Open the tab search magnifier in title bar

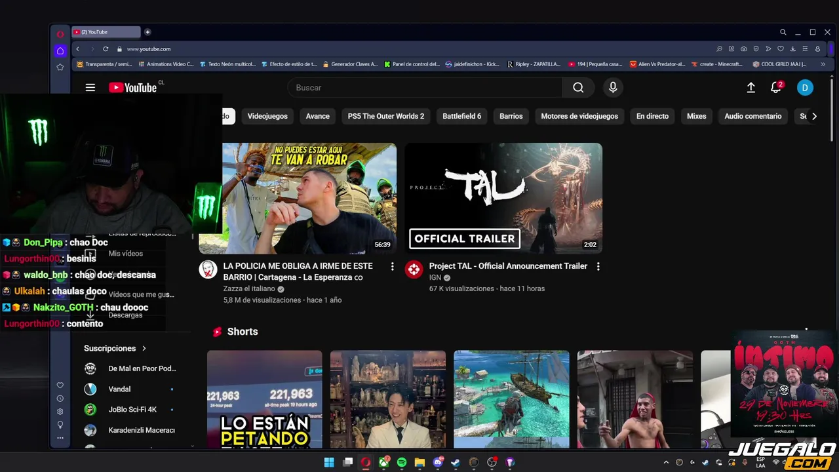pos(783,32)
